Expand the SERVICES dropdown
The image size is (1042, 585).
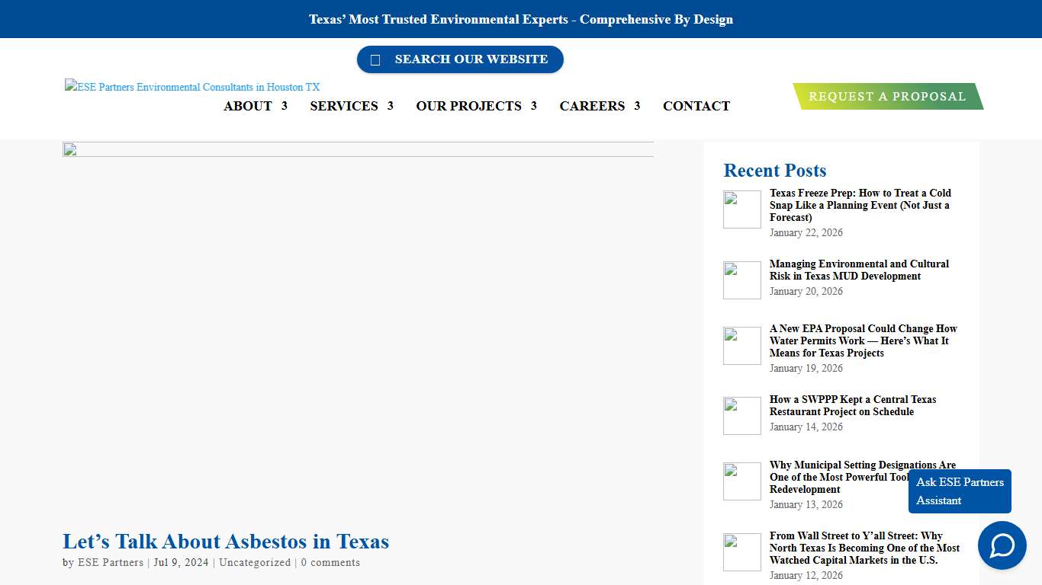(x=344, y=106)
